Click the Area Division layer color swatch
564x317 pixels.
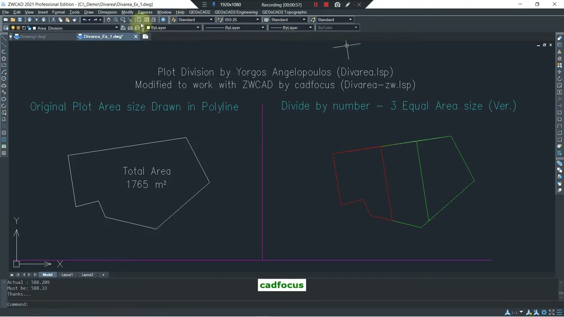coord(34,28)
